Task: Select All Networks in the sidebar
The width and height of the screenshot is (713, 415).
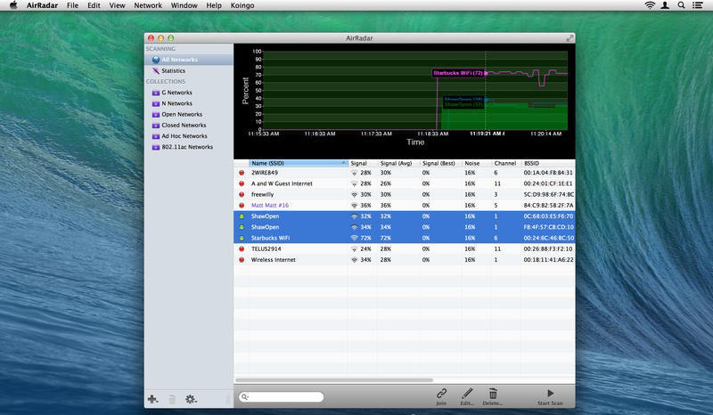Action: pos(179,60)
